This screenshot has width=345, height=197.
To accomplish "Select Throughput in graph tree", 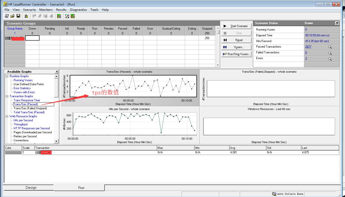I will coord(21,124).
